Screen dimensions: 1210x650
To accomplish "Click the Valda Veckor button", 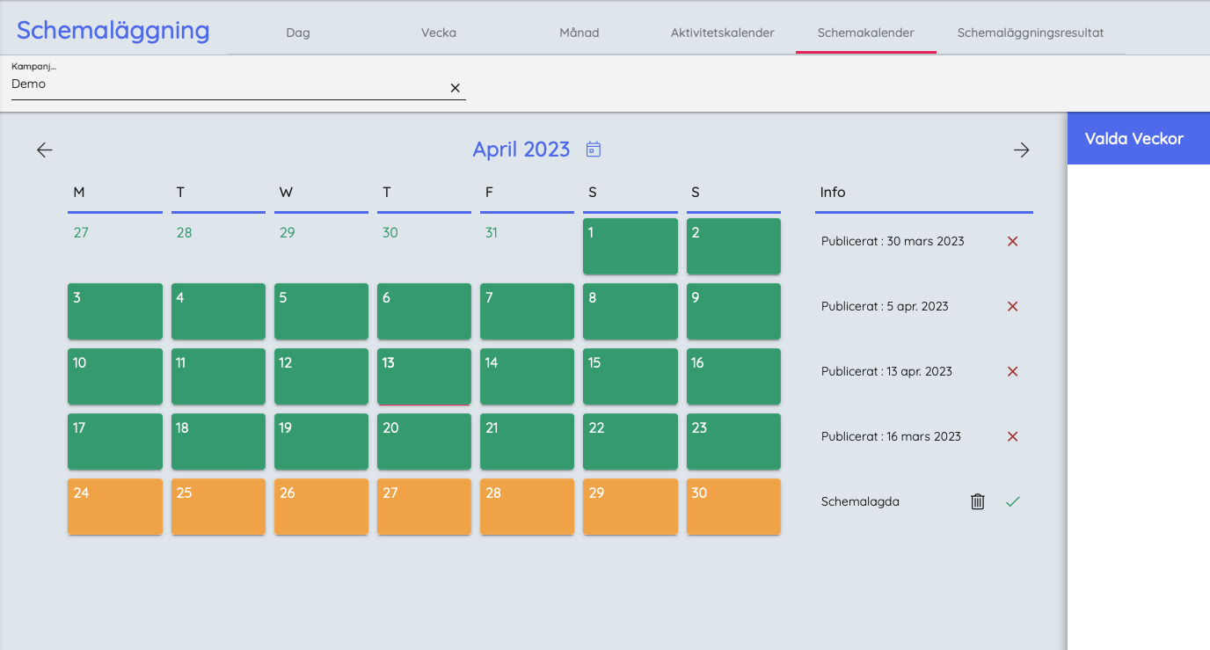I will pyautogui.click(x=1133, y=139).
